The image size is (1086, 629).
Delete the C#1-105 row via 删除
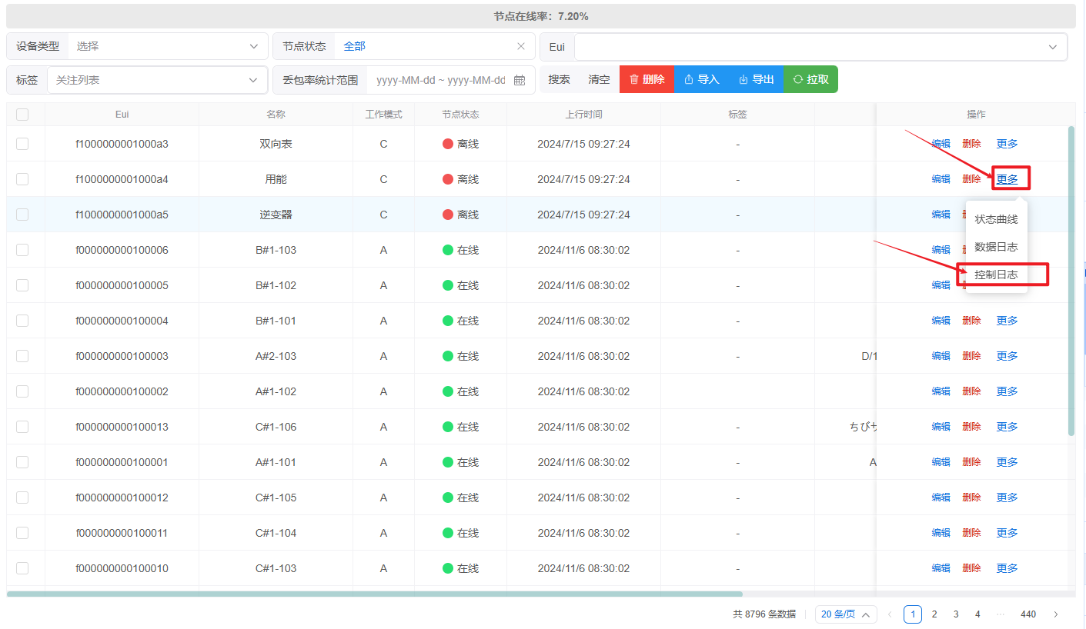click(972, 498)
